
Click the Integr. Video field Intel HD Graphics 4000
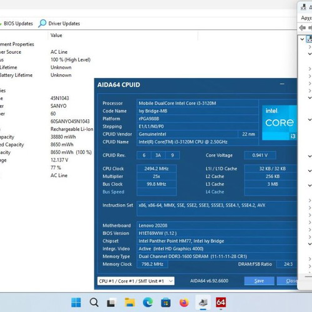pyautogui.click(x=217, y=248)
